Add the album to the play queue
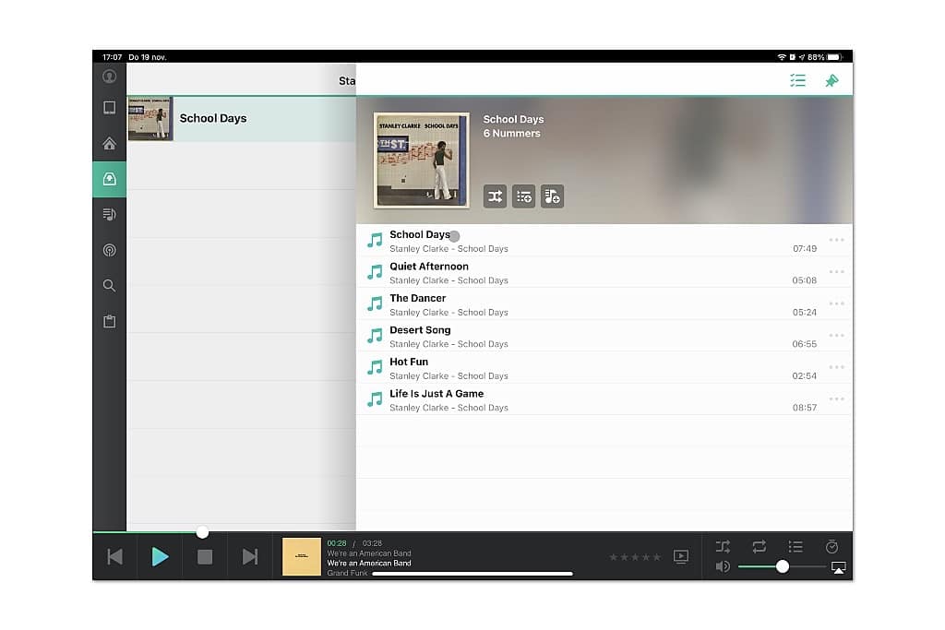This screenshot has height=630, width=945. click(x=524, y=196)
